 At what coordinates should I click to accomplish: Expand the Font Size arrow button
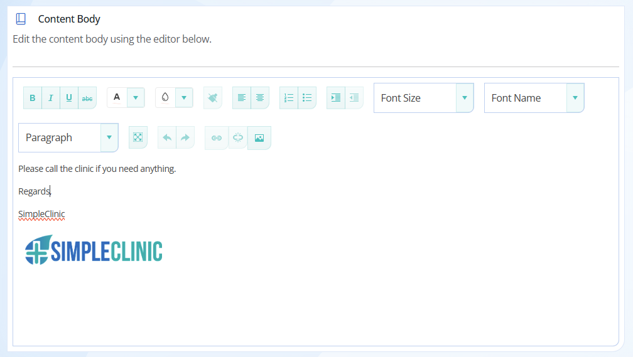[465, 98]
